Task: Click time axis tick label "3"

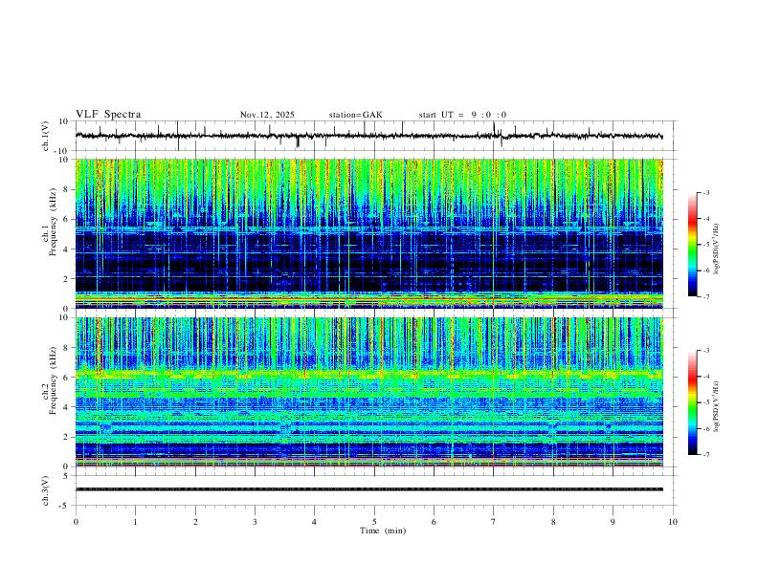Action: point(255,522)
